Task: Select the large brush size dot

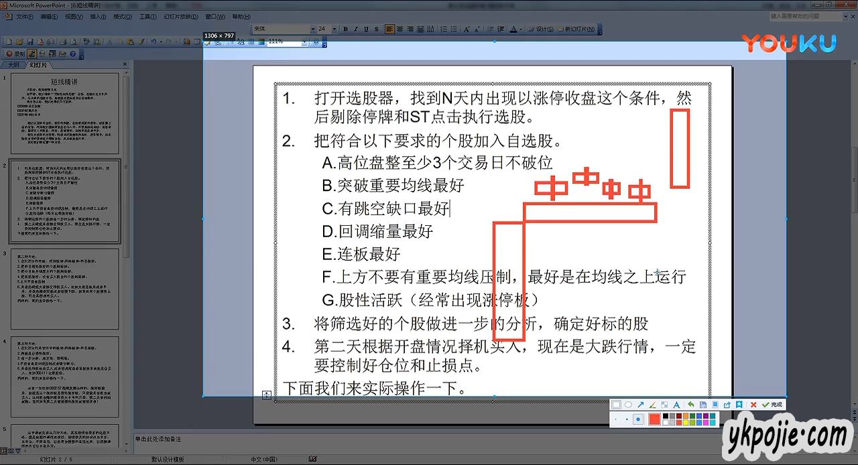Action: click(638, 419)
